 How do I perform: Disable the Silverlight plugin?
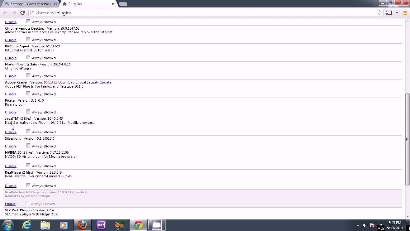[11, 146]
